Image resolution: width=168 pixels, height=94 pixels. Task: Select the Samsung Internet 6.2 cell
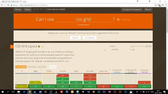144,86
